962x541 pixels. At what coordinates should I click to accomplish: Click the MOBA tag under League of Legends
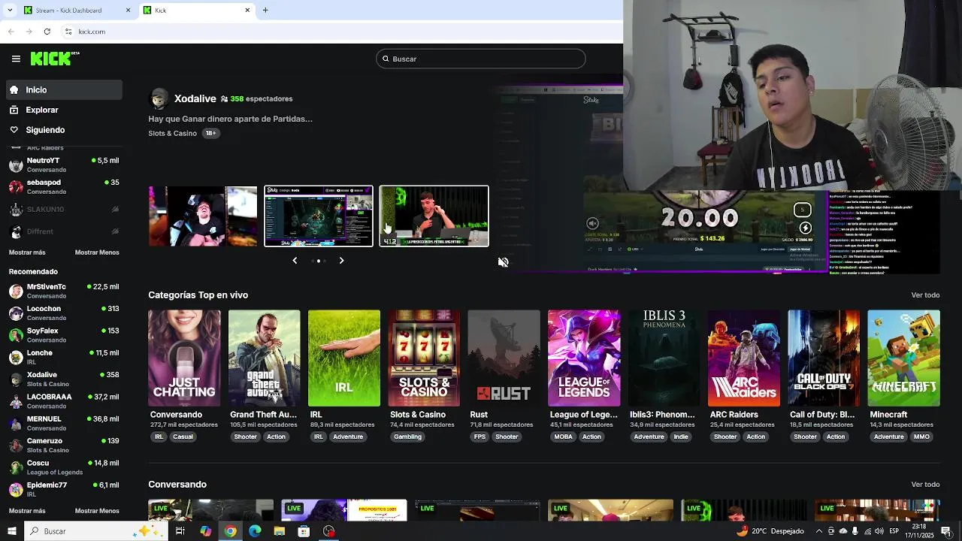(564, 437)
